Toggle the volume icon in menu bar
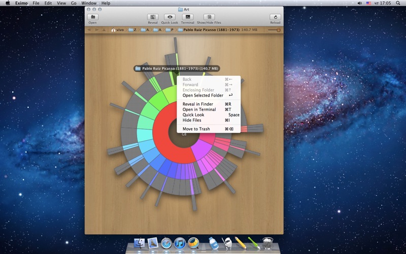 point(359,3)
